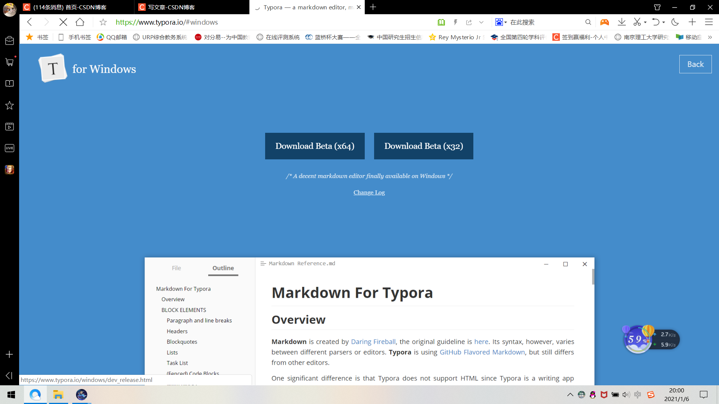Open the Change Log link

pos(369,193)
